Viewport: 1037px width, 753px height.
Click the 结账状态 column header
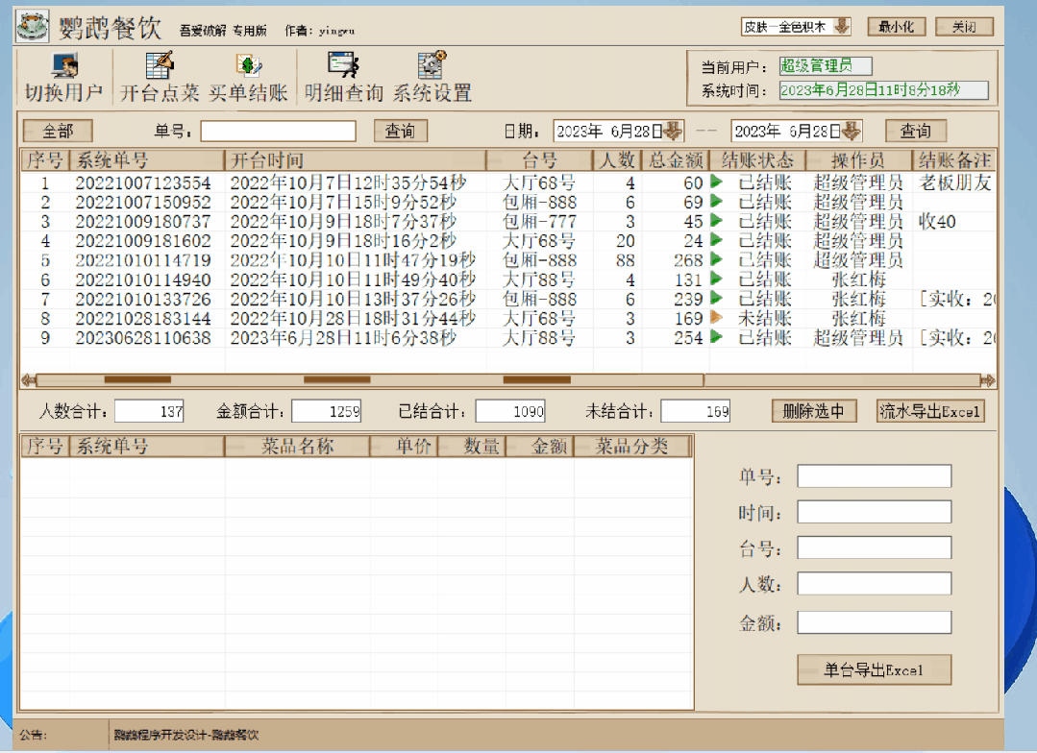click(x=757, y=160)
